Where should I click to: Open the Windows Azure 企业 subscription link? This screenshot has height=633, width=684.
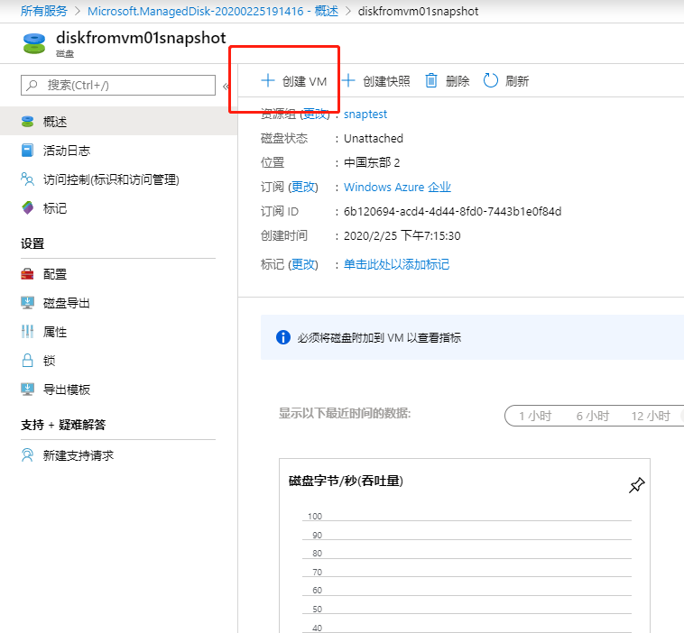(397, 187)
